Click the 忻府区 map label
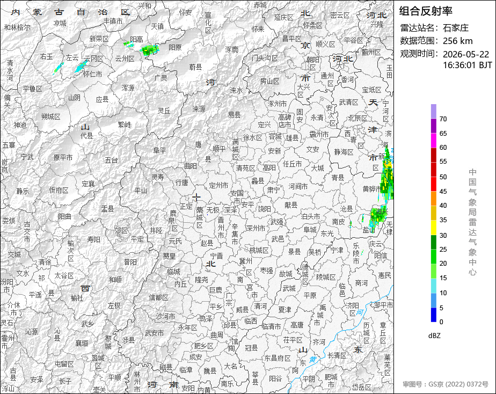This screenshot has height=394, width=496. (x=59, y=190)
